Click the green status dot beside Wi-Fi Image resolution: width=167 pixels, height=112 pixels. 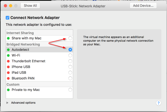tap(8, 55)
